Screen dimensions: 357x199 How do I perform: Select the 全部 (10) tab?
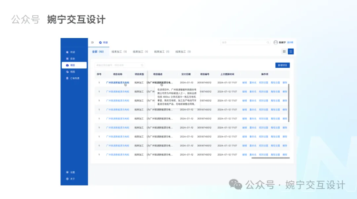(x=98, y=52)
